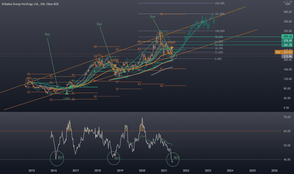This screenshot has height=174, width=294.
Task: Click the 23.60% Fibonacci level label
Action: click(x=219, y=52)
